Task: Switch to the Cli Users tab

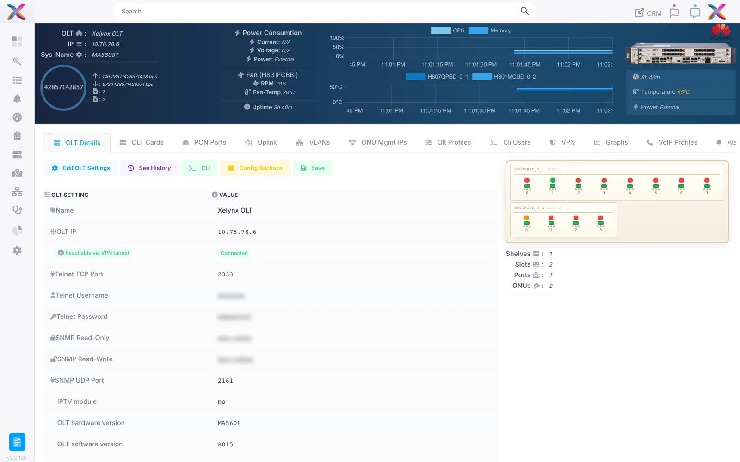Action: point(510,142)
